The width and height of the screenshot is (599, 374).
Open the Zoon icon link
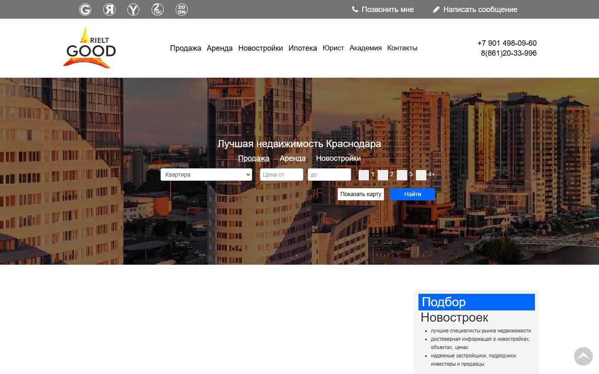pyautogui.click(x=181, y=10)
